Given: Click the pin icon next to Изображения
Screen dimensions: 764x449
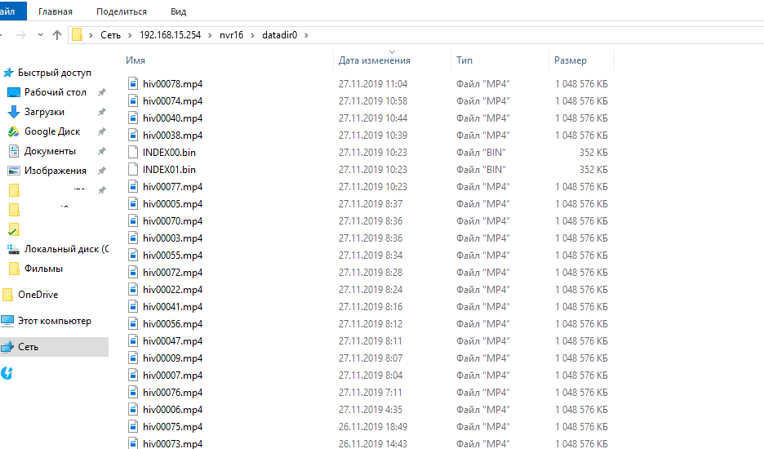Looking at the screenshot, I should pyautogui.click(x=102, y=171).
